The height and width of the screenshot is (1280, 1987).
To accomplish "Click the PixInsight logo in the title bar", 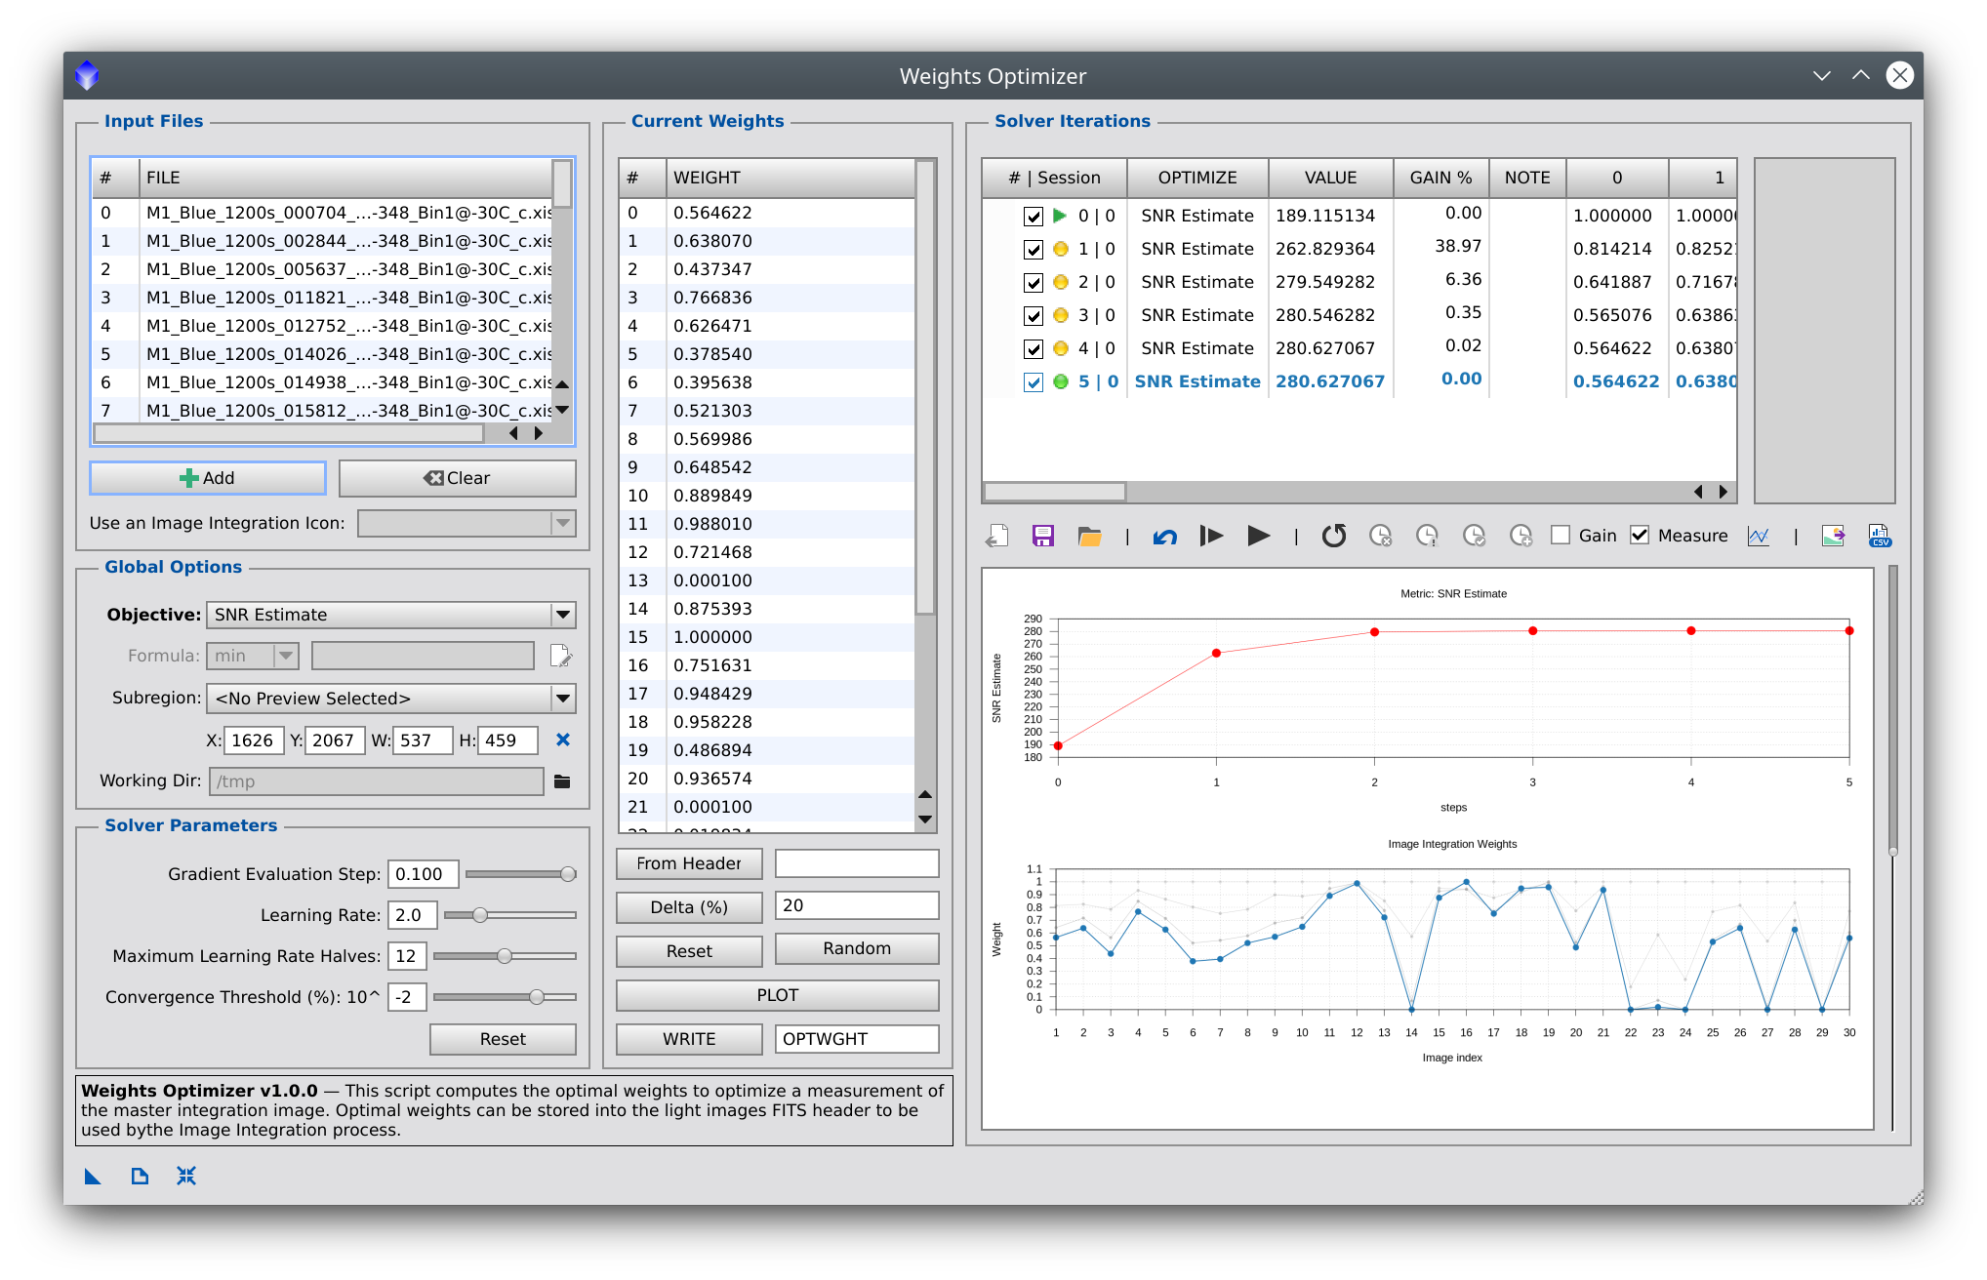I will click(x=88, y=75).
